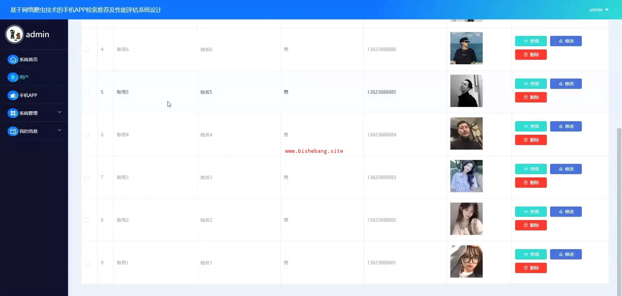
Task: Click phone number 13823888884
Action: (x=382, y=135)
